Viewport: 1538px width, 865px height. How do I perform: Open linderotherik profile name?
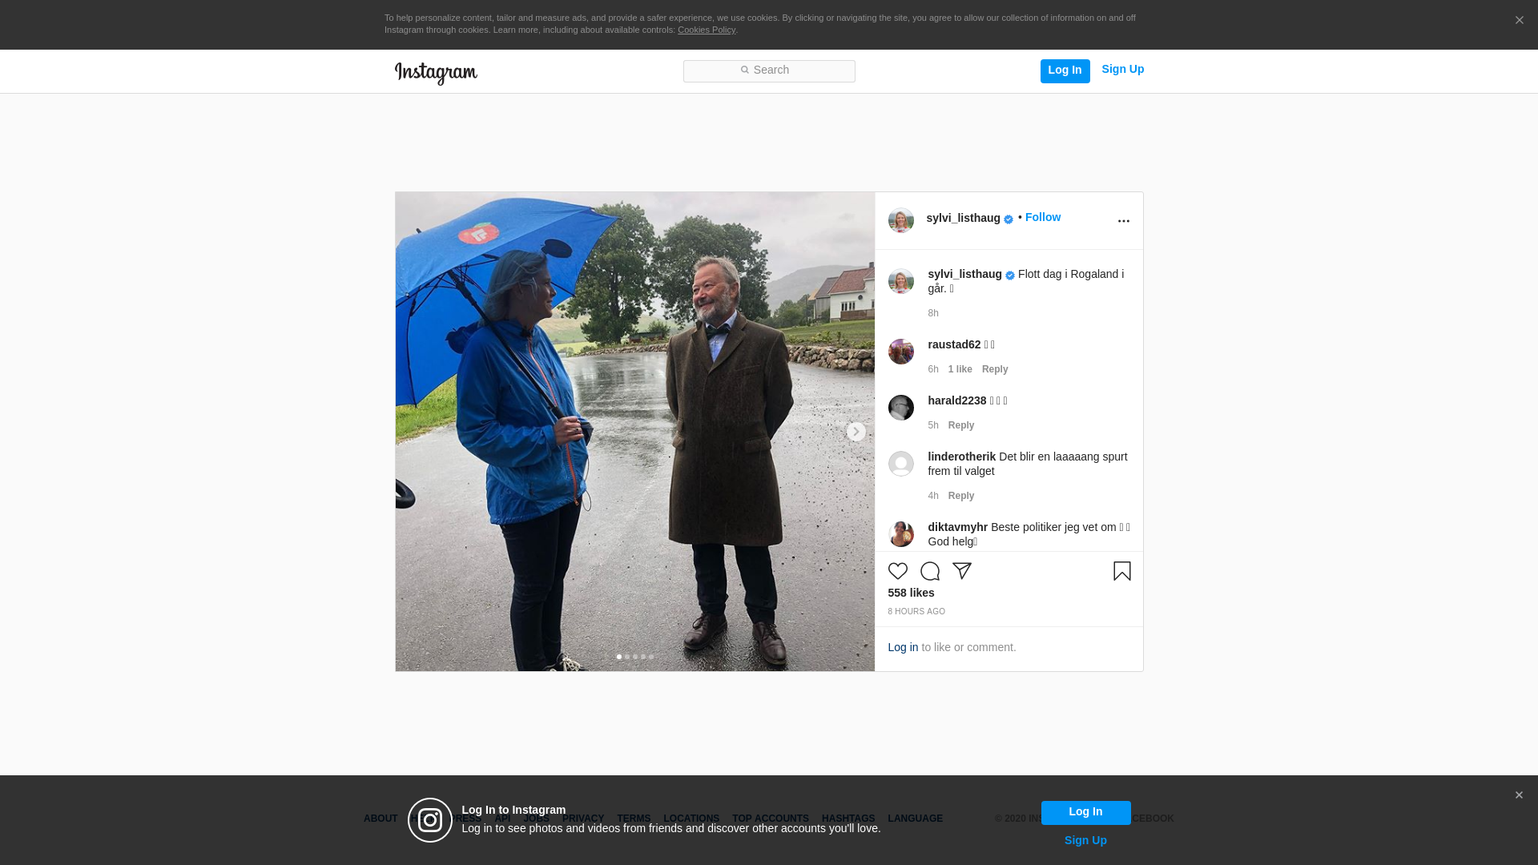[961, 457]
